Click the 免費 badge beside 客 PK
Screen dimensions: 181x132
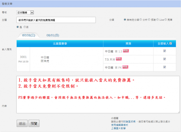(x=125, y=67)
